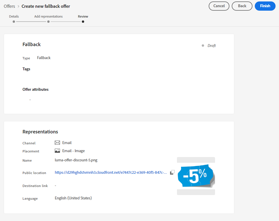Screen dimensions: 279x221
Task: Click the Offer attributes heading
Action: coord(35,89)
